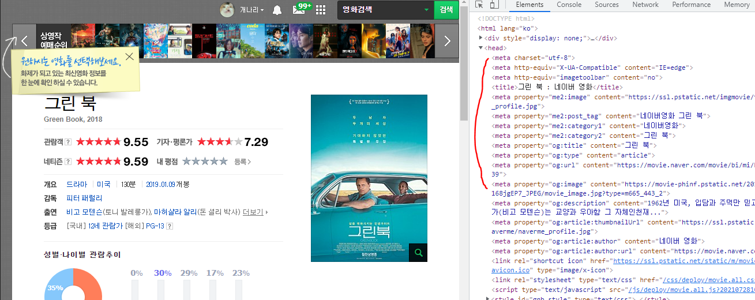Open the notifications bell icon
The height and width of the screenshot is (300, 755).
[x=277, y=10]
